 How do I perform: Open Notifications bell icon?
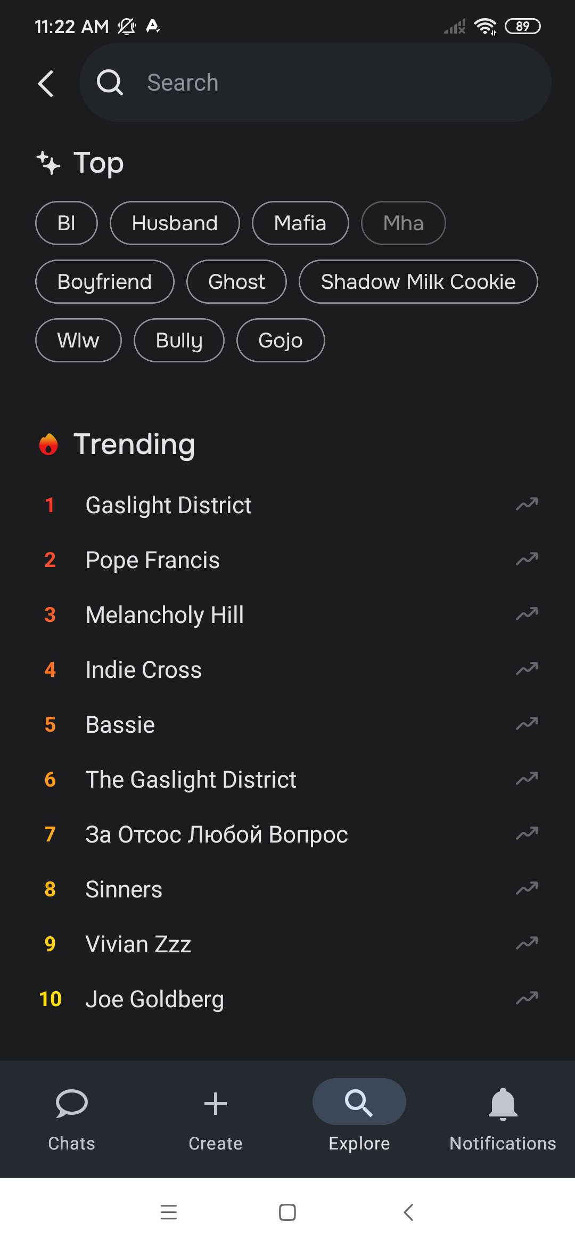tap(503, 1103)
